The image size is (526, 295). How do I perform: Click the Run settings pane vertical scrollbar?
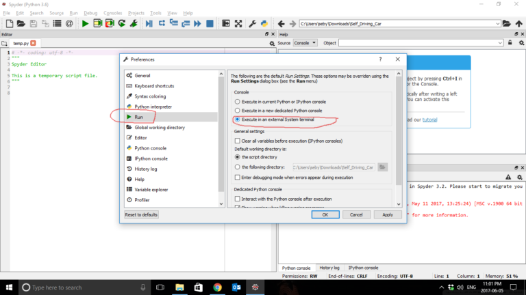click(399, 131)
